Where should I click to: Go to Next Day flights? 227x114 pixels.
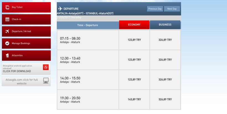172,9
